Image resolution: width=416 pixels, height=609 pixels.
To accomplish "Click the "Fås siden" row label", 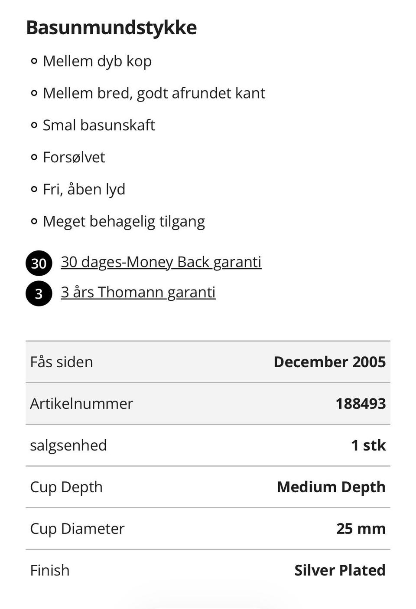I will [62, 362].
